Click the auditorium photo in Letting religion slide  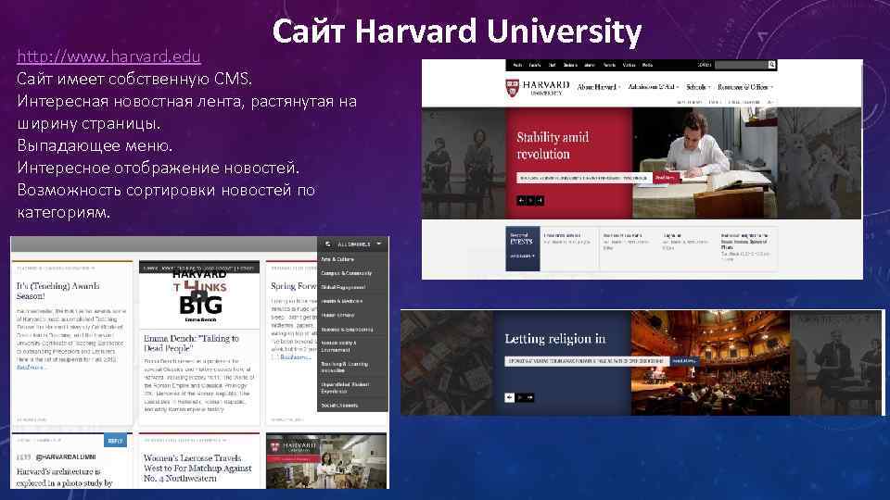(x=710, y=363)
